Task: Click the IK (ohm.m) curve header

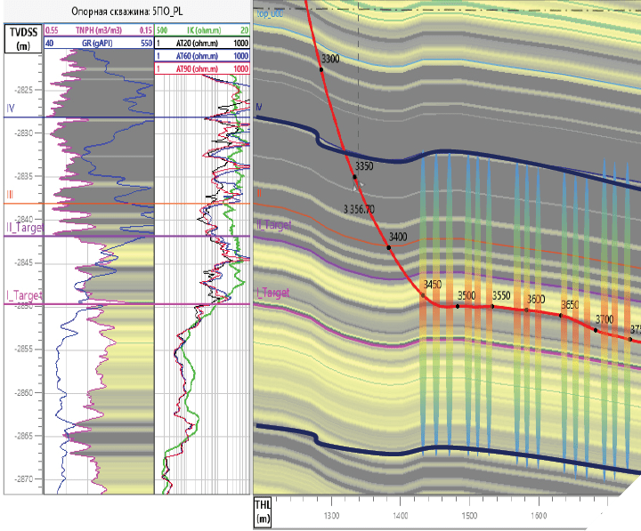Action: pos(202,30)
